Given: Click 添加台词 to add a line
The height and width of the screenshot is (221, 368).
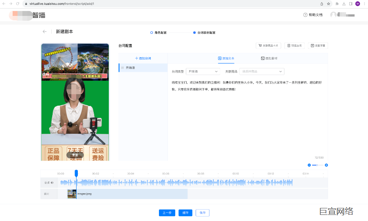Looking at the screenshot, I should [x=143, y=58].
